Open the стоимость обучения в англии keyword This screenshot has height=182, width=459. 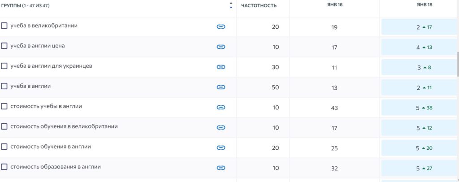click(x=51, y=147)
